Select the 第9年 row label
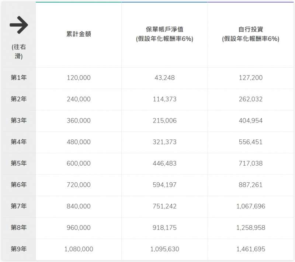 [x=19, y=249]
